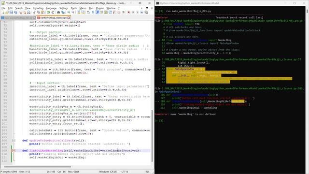Open the Edit menu
The width and height of the screenshot is (309, 174).
pos(10,8)
